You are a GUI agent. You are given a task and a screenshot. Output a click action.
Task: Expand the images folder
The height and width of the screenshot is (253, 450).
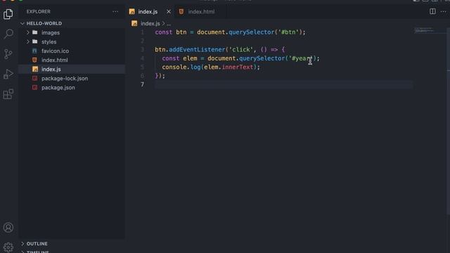pos(72,33)
